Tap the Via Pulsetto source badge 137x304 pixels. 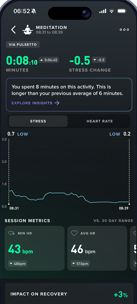click(23, 45)
